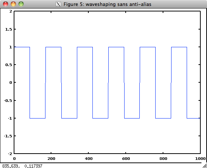
Task: Click the y-axis label -0.5
Action: click(8, 100)
